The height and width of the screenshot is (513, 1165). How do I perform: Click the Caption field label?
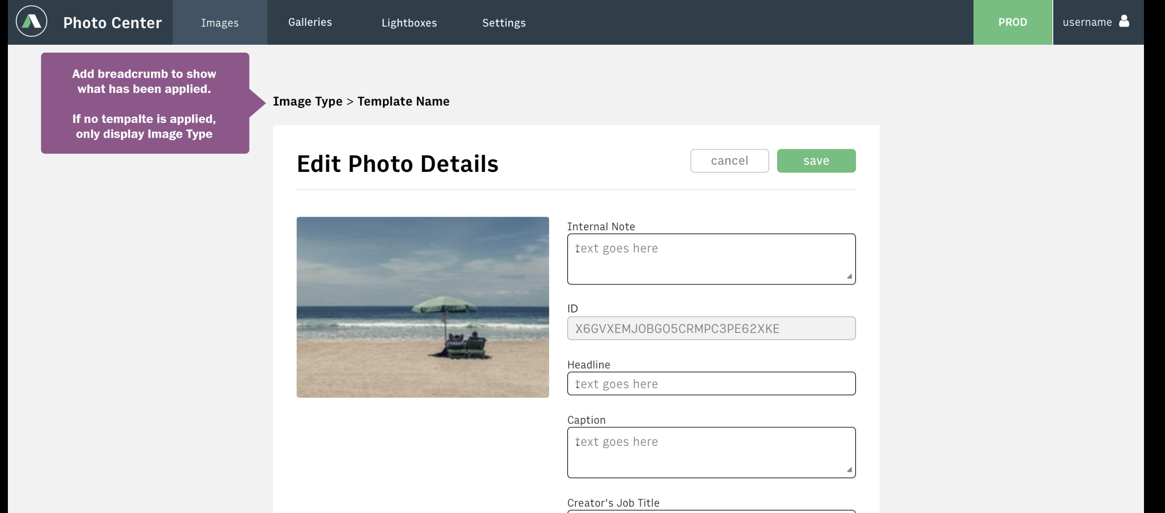pos(586,420)
